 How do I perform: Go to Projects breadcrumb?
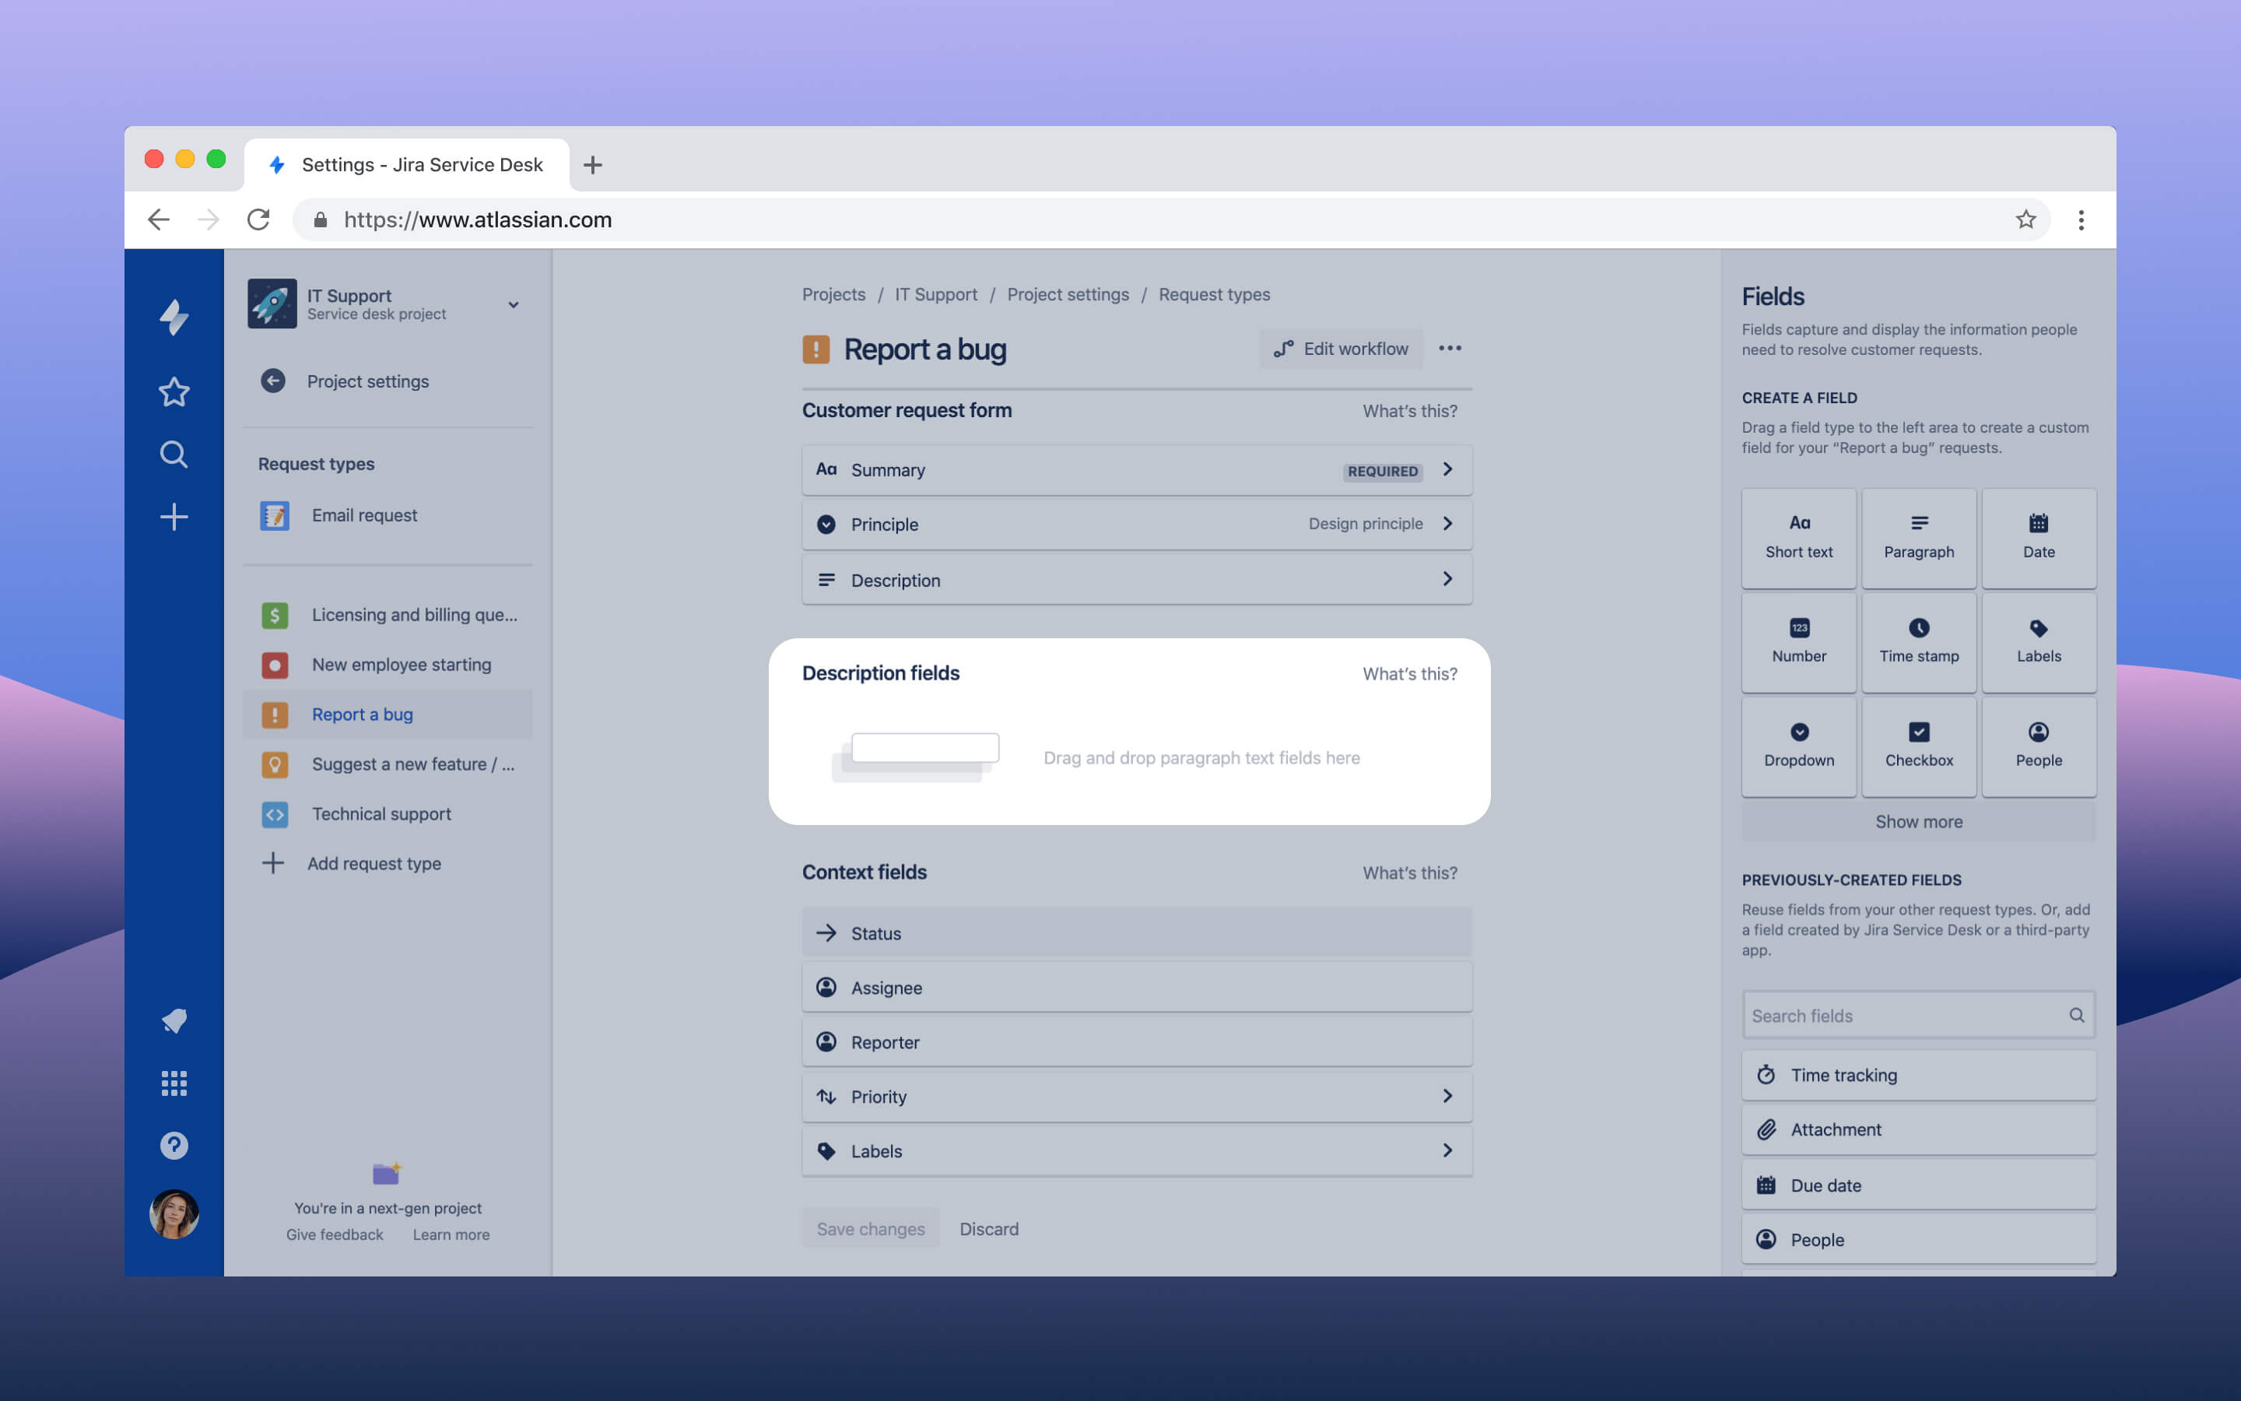point(833,295)
